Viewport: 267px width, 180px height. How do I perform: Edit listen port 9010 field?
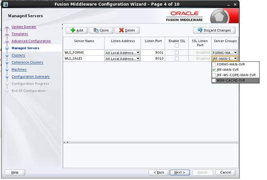click(153, 59)
